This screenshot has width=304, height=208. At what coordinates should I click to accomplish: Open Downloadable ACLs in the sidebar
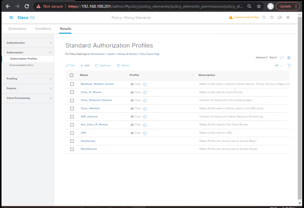click(x=21, y=65)
